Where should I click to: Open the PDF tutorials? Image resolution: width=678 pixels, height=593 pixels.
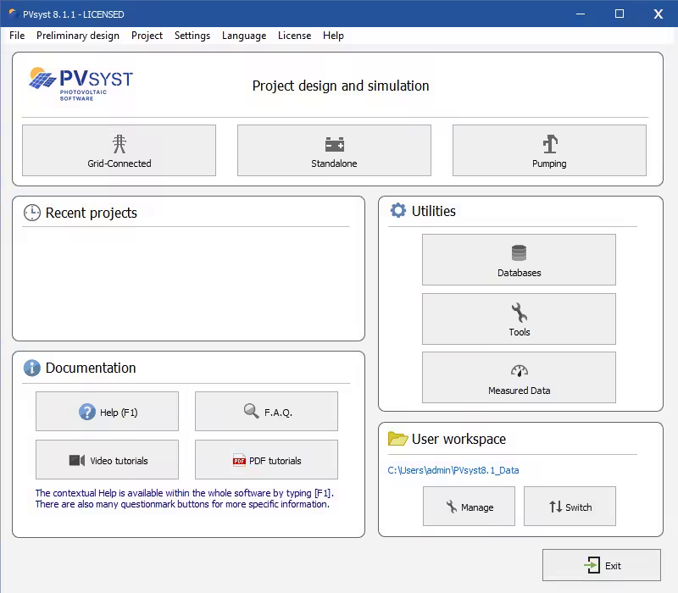(266, 460)
